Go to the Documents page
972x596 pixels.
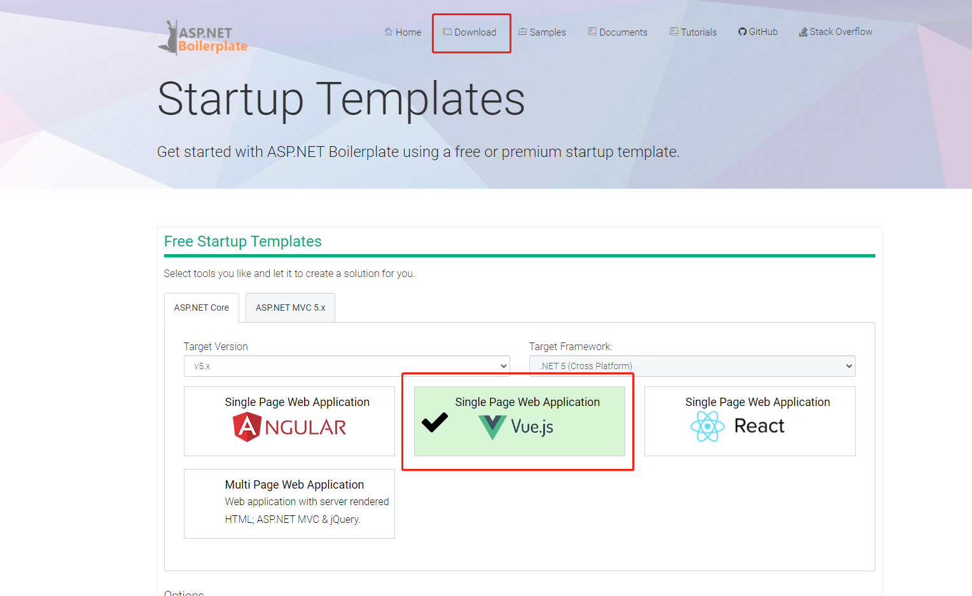pos(618,32)
